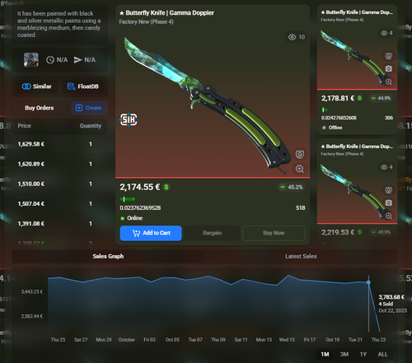This screenshot has height=363, width=412.
Task: Click graph tooltip 3,783.68 €
Action: tap(391, 297)
